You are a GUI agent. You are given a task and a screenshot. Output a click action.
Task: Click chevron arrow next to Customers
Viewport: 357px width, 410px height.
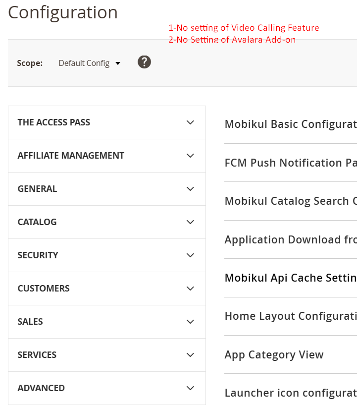[190, 289]
